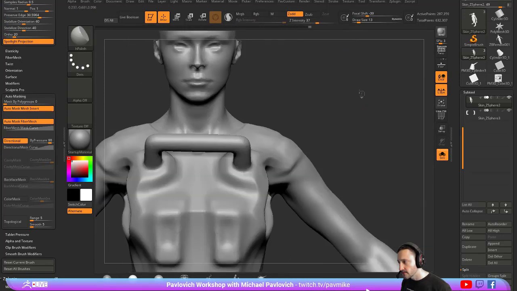
Task: Open the Dots stroke selector
Action: coord(80,64)
